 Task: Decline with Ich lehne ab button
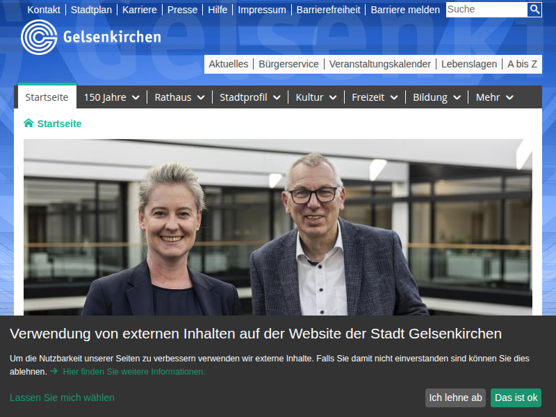tap(455, 398)
